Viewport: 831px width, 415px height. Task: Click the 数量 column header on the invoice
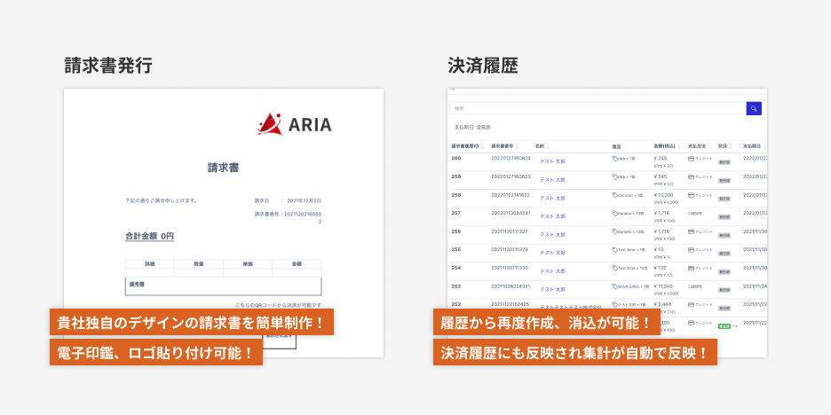coord(199,263)
